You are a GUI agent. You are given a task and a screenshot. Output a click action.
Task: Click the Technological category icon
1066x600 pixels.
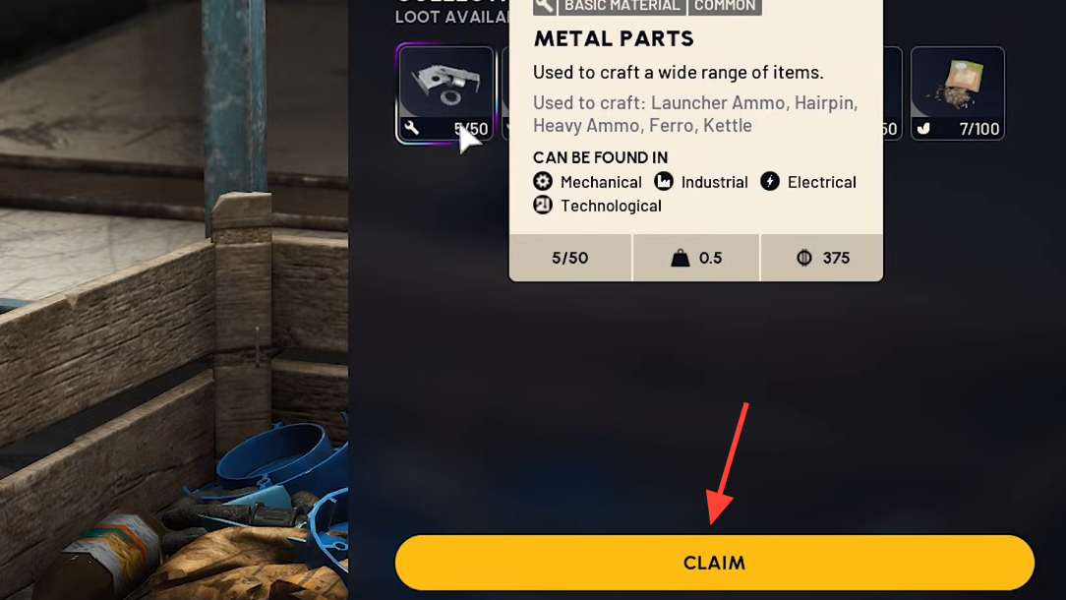tap(543, 205)
